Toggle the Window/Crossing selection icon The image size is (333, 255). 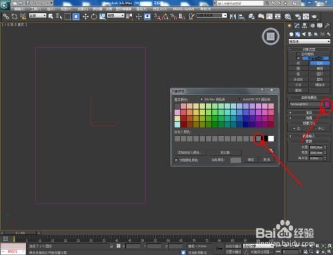pyautogui.click(x=76, y=17)
